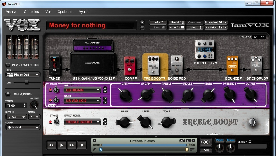Click the playlist icon beside marker B
Viewport: 276px width, 156px height.
[192, 149]
